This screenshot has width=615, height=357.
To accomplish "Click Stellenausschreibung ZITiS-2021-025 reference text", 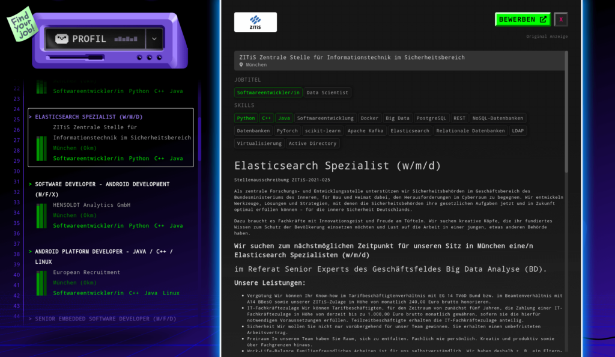I will tap(282, 180).
